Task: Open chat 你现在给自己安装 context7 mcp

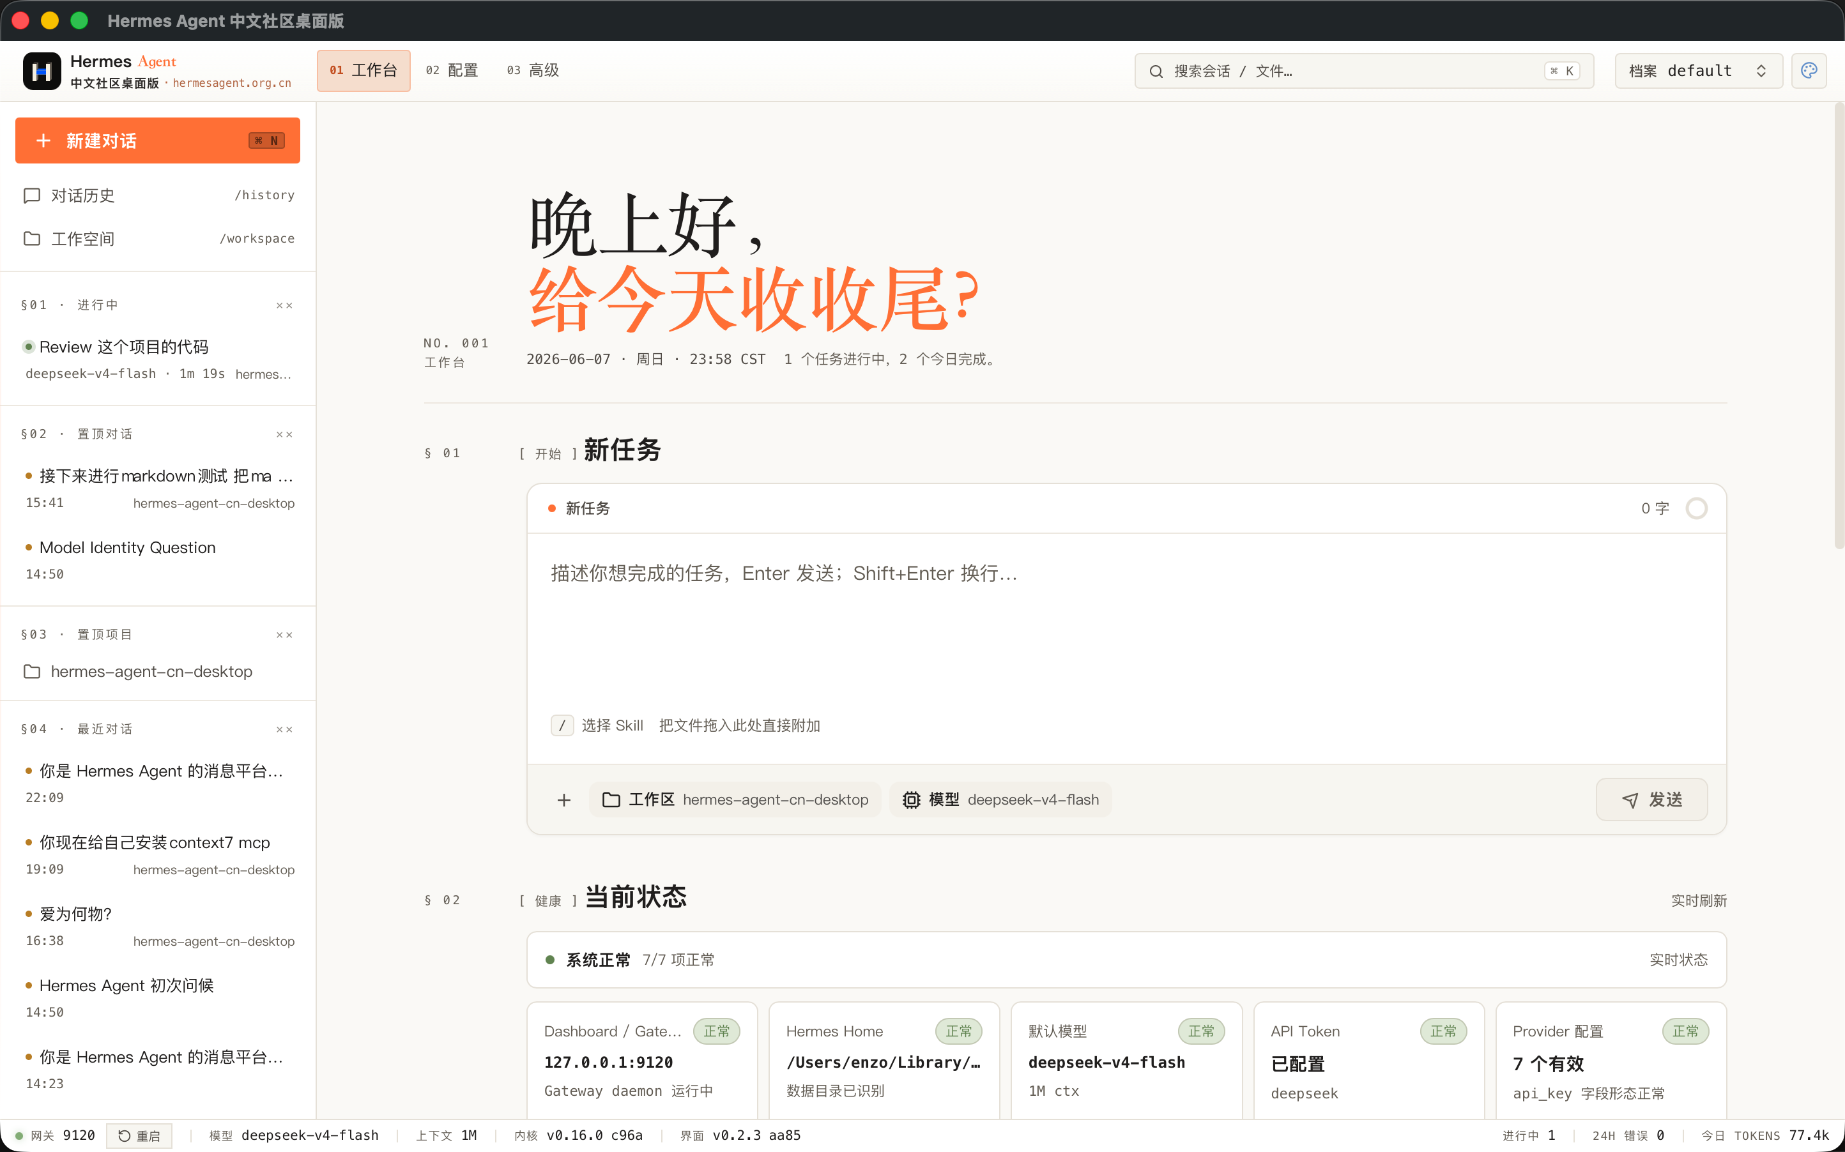Action: click(158, 855)
